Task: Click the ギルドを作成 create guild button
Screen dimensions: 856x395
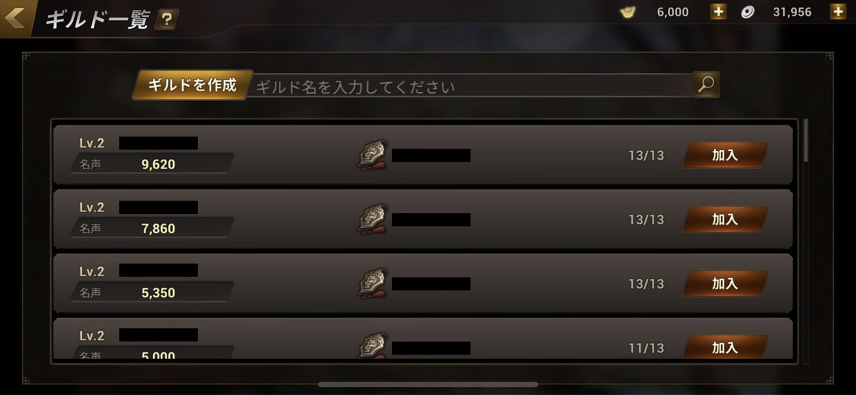Action: (193, 86)
